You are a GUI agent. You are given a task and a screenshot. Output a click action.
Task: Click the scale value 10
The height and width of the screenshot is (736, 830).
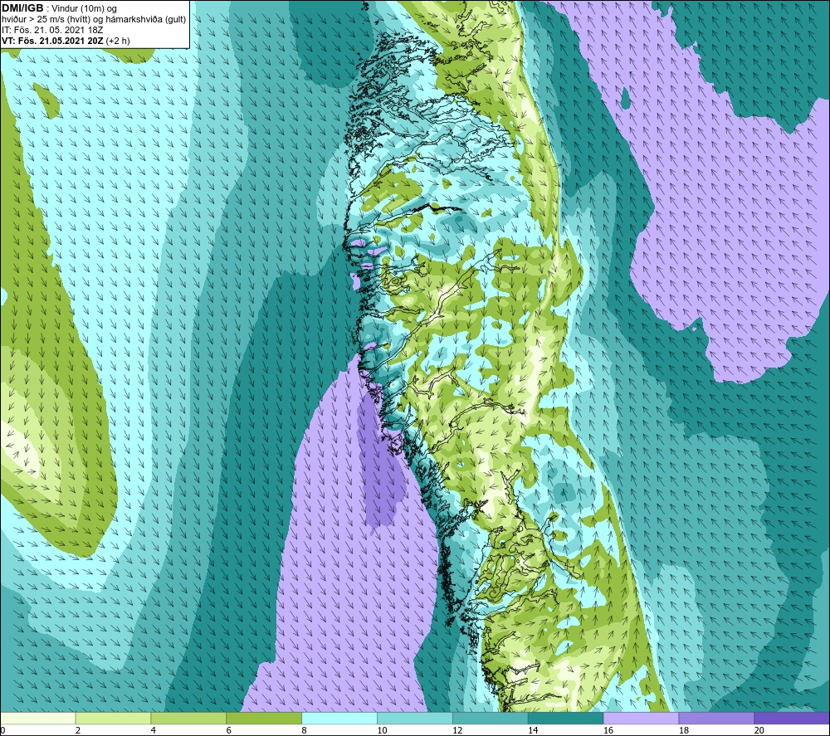[382, 730]
